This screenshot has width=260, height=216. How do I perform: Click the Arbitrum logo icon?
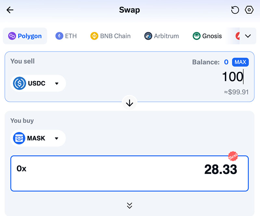point(148,36)
